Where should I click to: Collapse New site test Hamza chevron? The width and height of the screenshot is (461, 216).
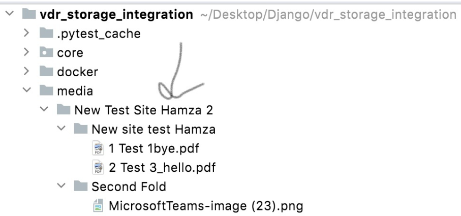63,130
